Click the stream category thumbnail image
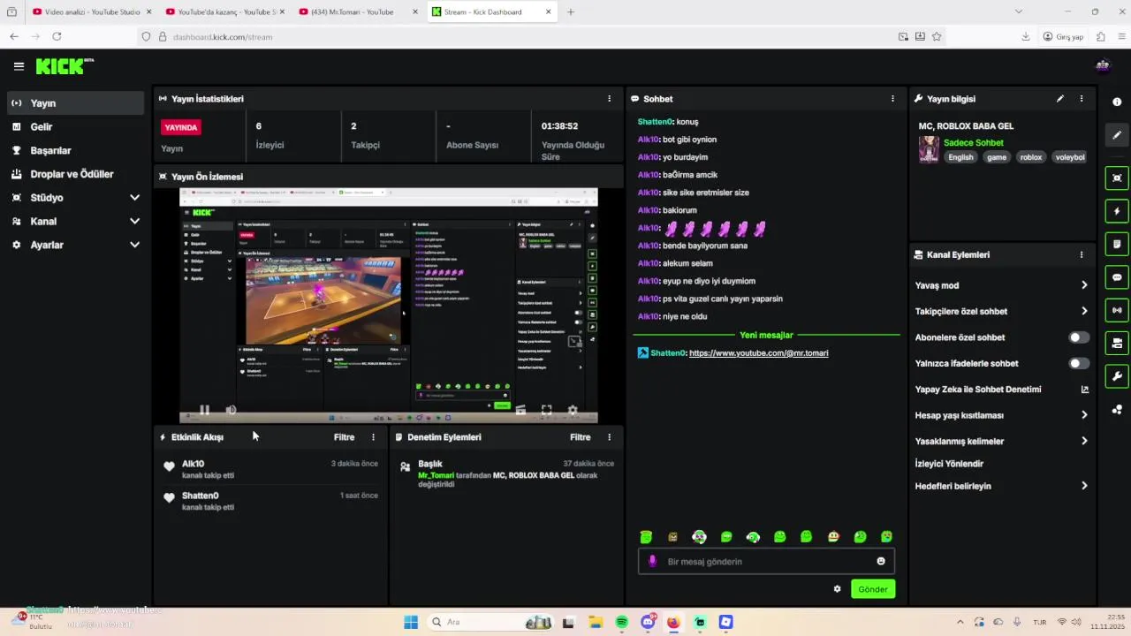This screenshot has width=1131, height=636. [x=929, y=149]
